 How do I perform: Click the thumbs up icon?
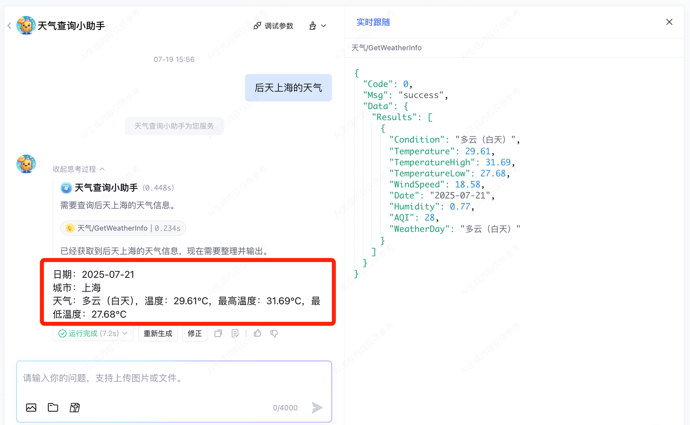coord(257,333)
